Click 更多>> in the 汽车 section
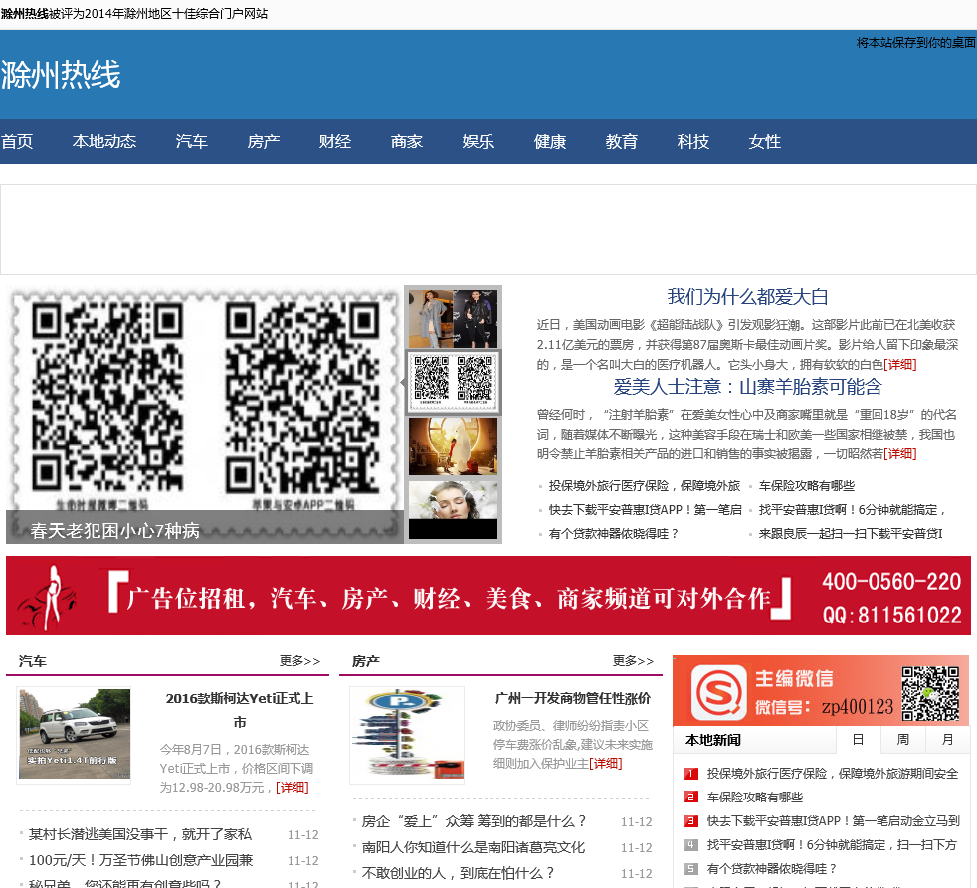The width and height of the screenshot is (977, 888). tap(299, 660)
